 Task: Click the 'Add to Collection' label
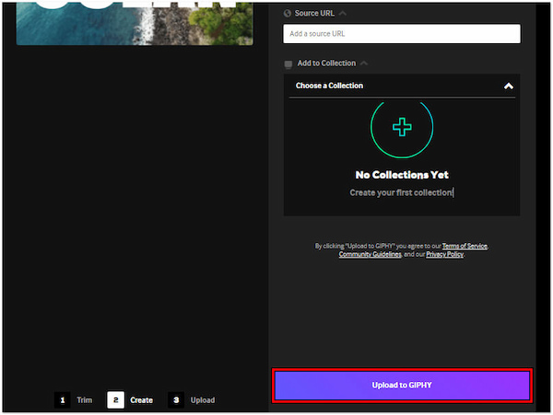[326, 63]
